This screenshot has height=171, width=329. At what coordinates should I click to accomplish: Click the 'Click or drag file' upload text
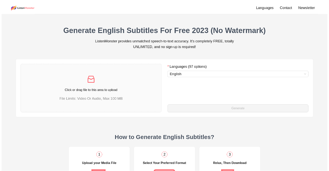click(x=91, y=90)
